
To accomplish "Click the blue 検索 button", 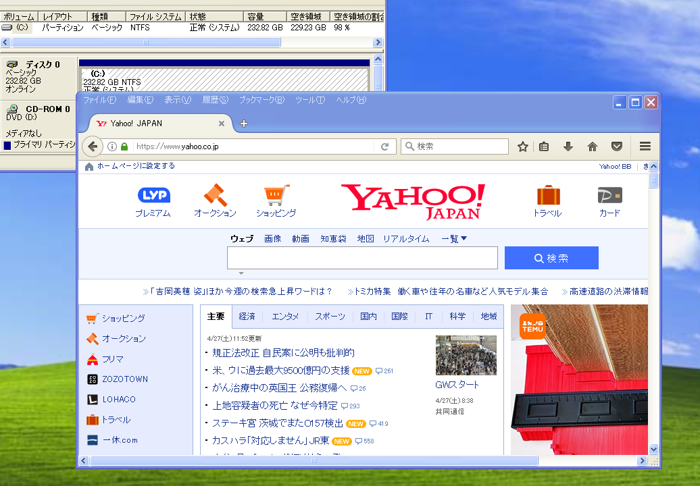I will (551, 258).
